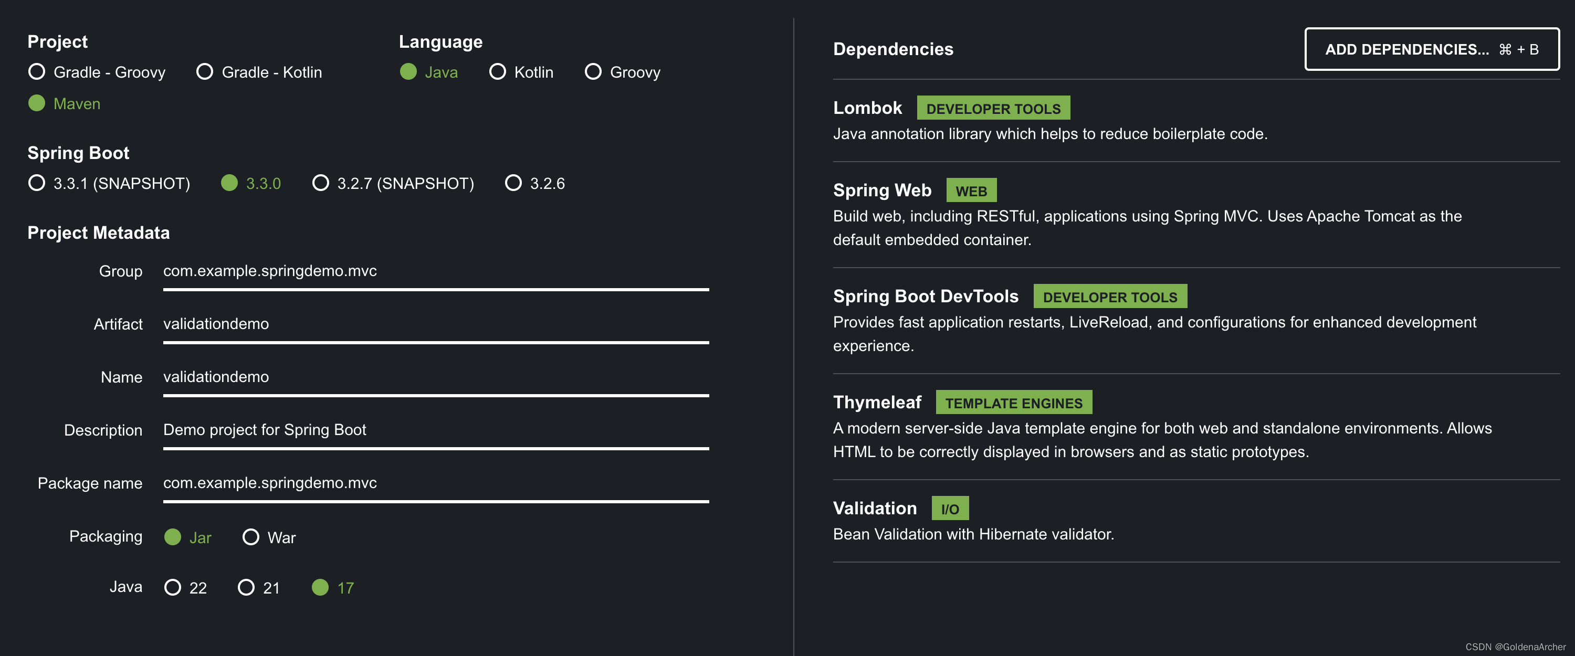Click the Description input field
Image resolution: width=1575 pixels, height=656 pixels.
[436, 431]
